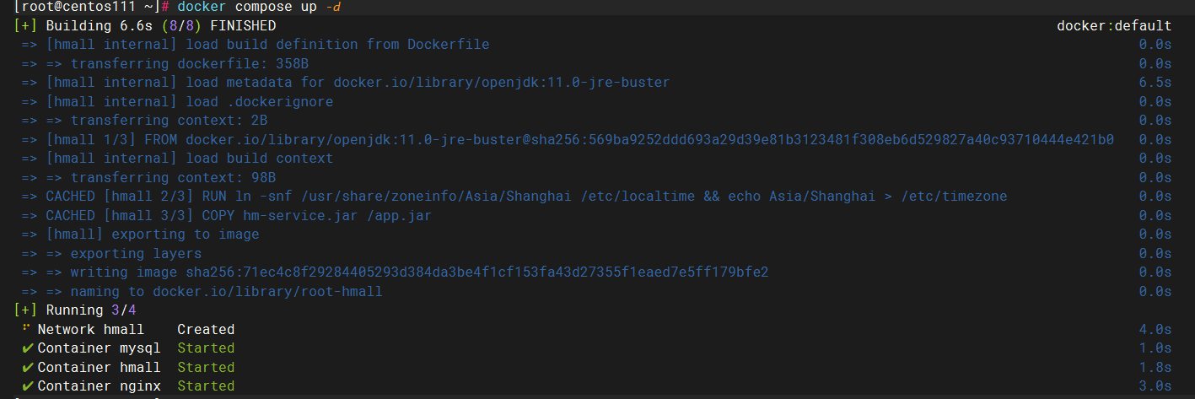
Task: Click the 'FINISHED' build status text
Action: pyautogui.click(x=248, y=26)
